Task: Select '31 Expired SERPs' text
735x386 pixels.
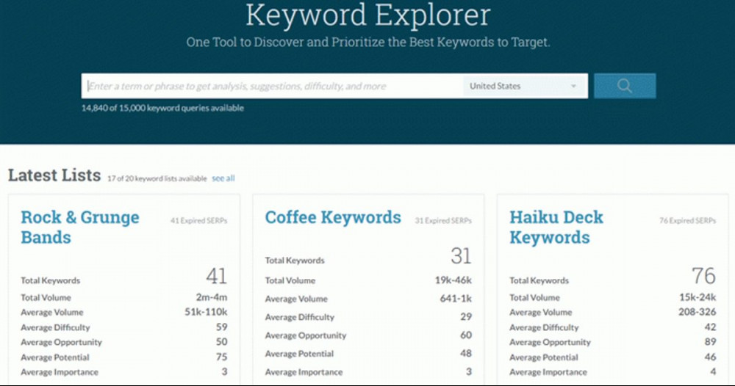Action: pos(443,220)
